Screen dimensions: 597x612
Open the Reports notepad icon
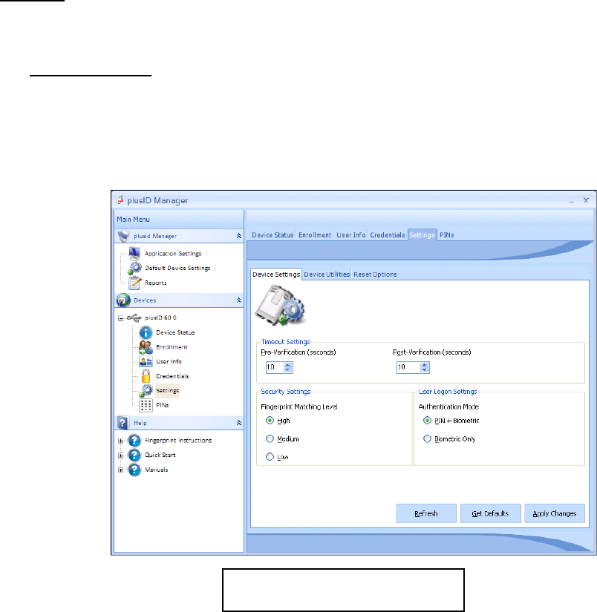coord(135,283)
